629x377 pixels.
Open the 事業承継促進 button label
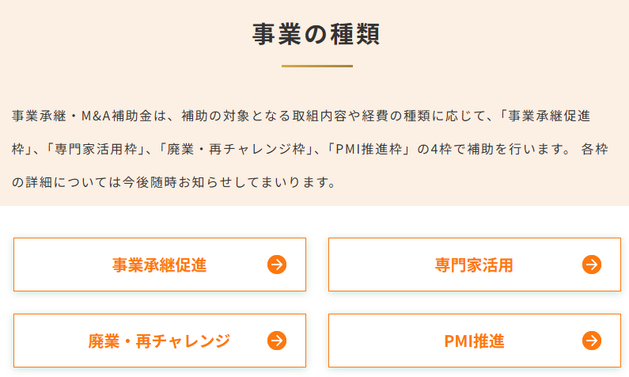(159, 265)
